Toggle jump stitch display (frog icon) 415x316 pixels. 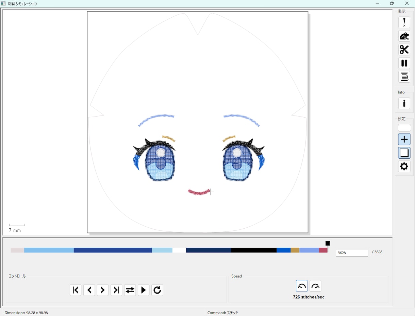click(x=404, y=36)
